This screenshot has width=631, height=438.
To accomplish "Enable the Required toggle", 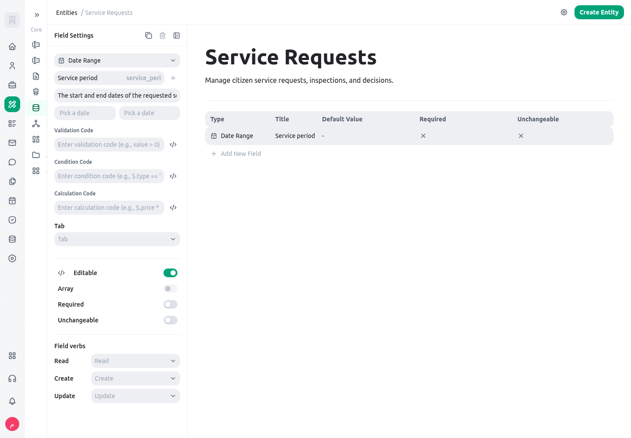I will point(170,304).
